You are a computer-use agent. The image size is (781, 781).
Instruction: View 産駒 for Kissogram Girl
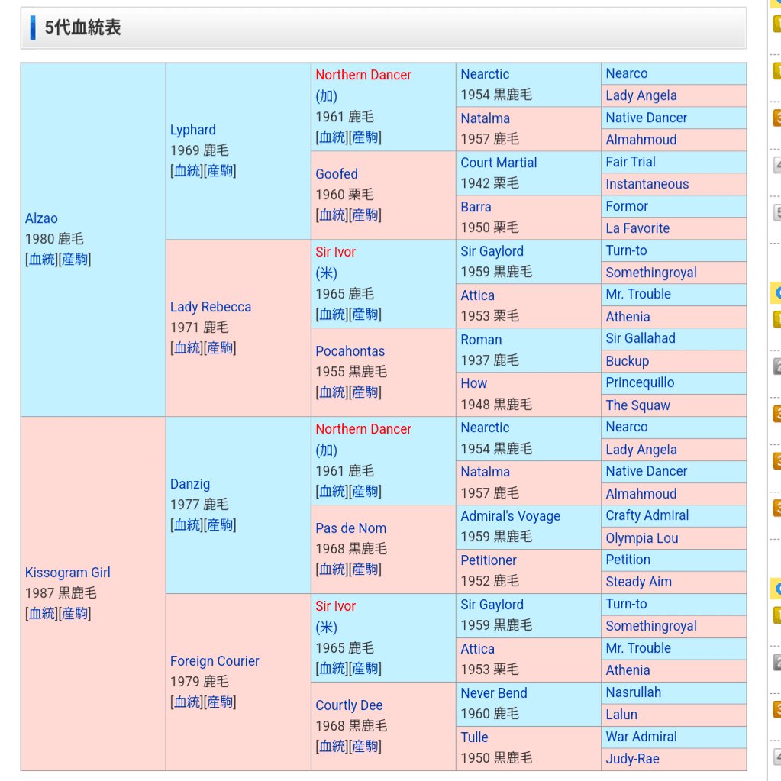click(x=75, y=614)
